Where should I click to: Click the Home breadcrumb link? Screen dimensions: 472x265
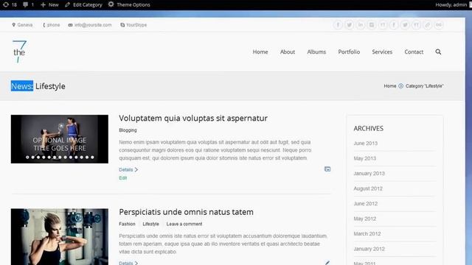[x=390, y=86]
